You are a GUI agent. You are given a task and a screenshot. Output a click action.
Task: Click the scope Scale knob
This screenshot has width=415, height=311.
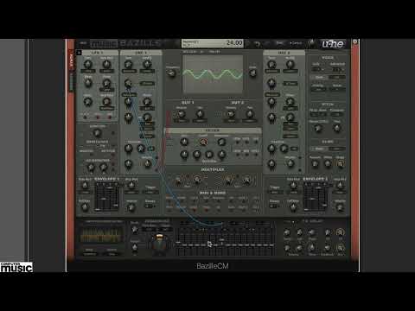point(252,73)
